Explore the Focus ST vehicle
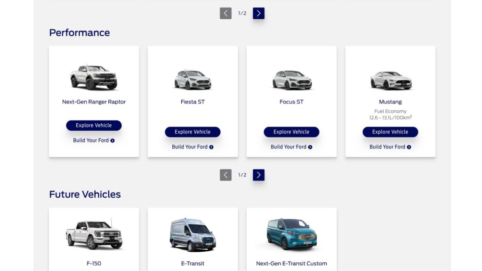Viewport: 482px width, 271px height. pyautogui.click(x=291, y=132)
